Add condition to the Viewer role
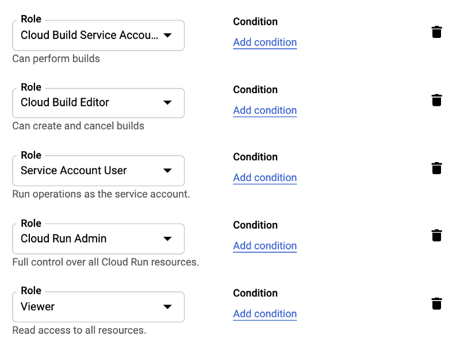The width and height of the screenshot is (460, 350). click(264, 314)
